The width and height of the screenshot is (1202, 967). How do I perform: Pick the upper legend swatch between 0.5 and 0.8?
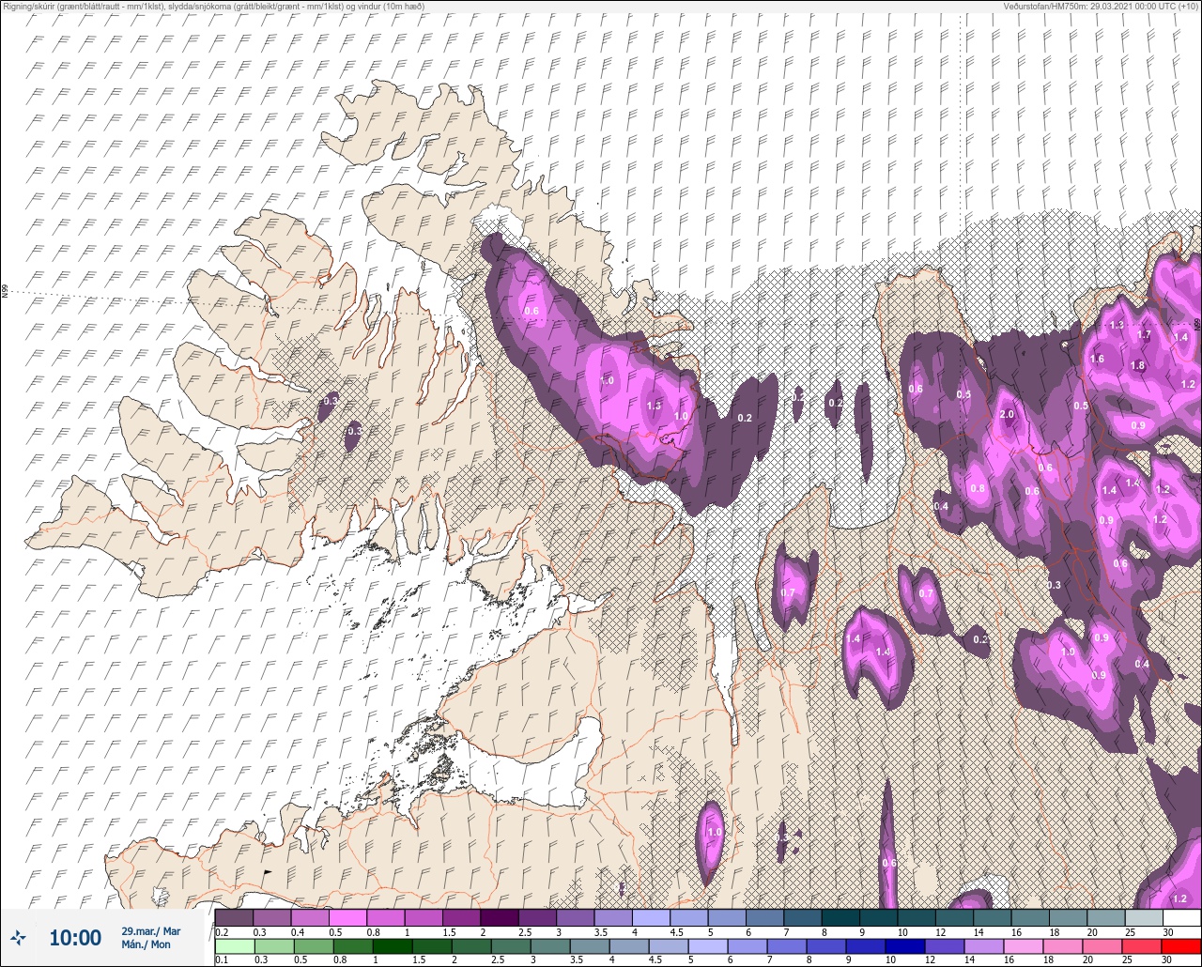[x=347, y=917]
